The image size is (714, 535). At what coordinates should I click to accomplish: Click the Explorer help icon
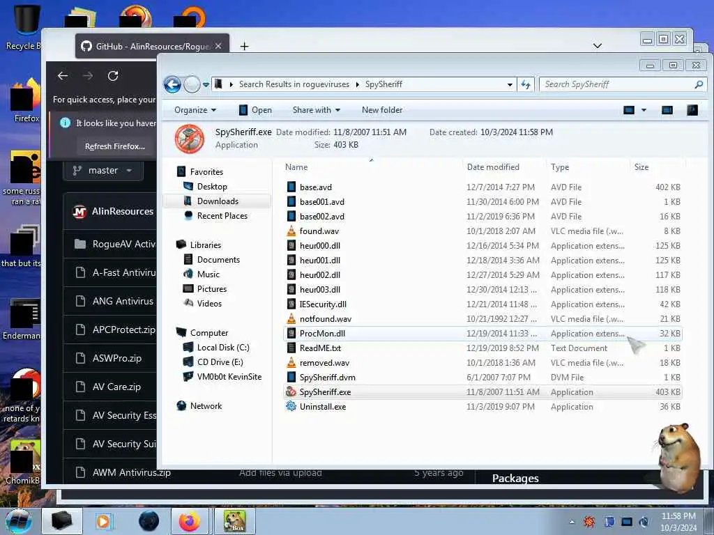[692, 110]
